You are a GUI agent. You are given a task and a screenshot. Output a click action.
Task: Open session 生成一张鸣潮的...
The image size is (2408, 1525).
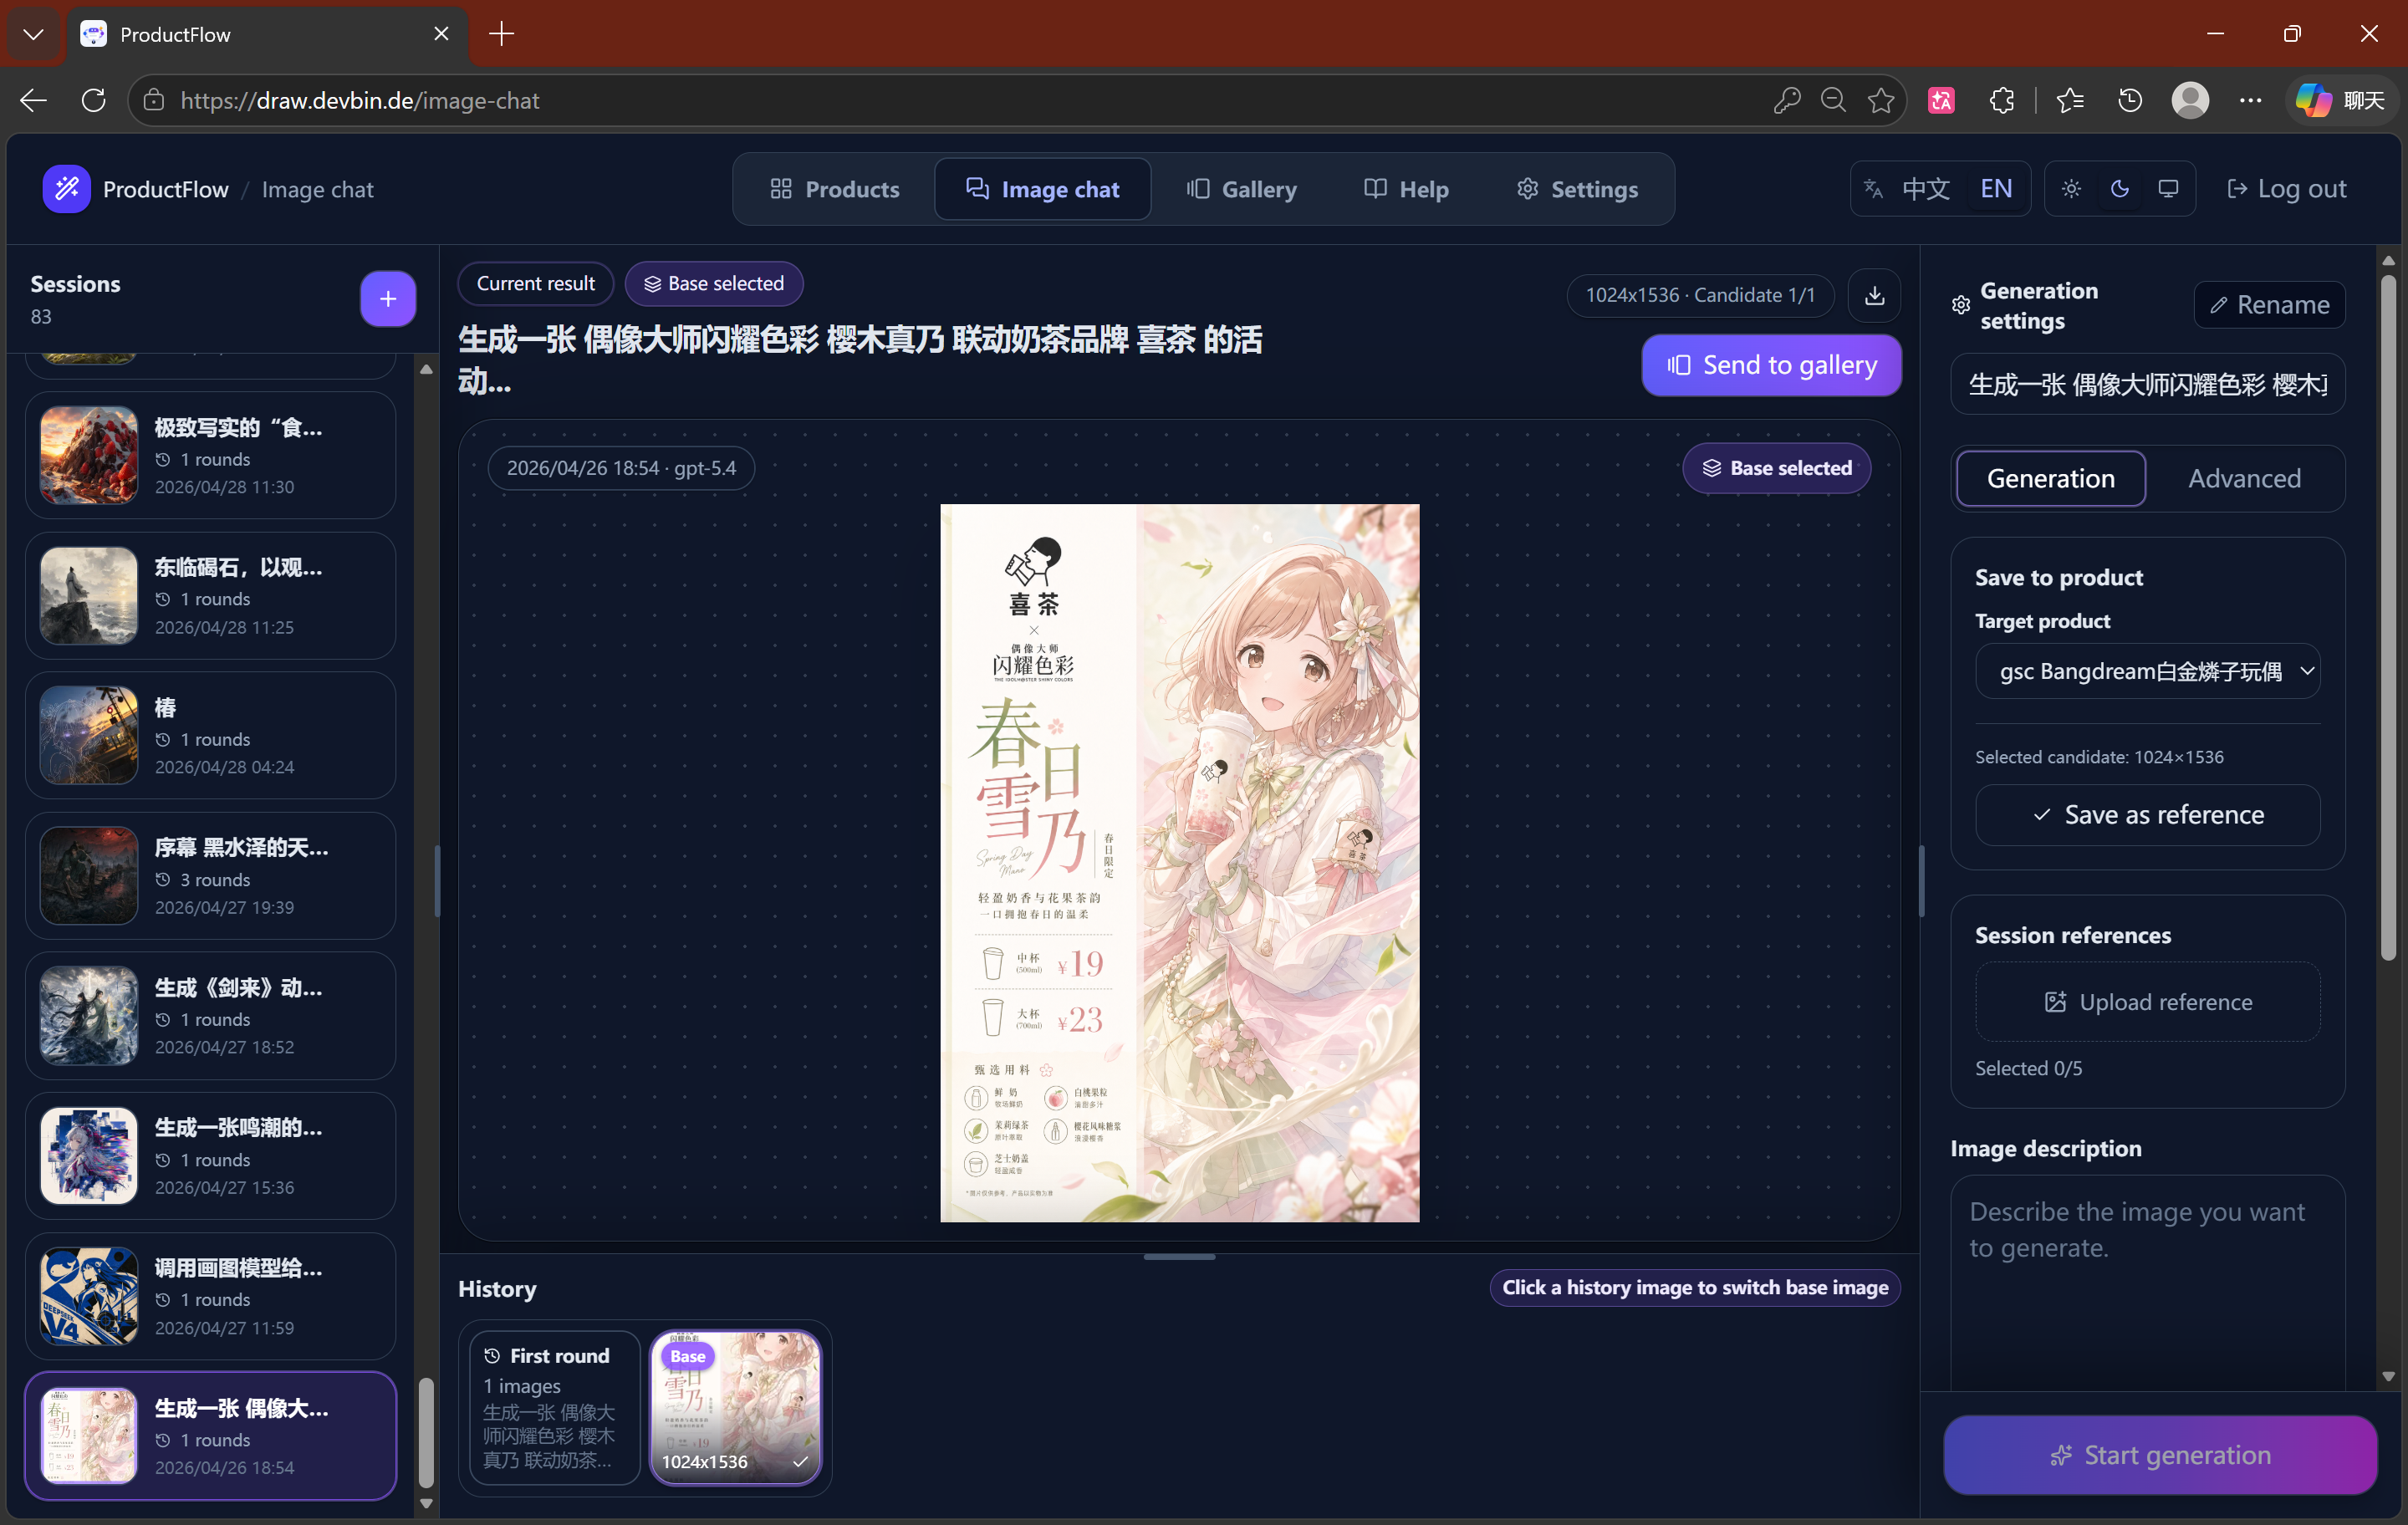(210, 1156)
